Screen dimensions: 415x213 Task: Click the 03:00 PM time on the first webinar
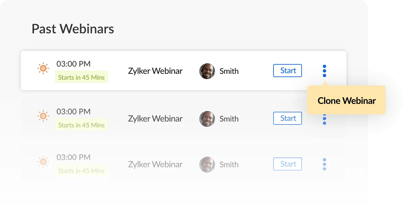pos(74,64)
